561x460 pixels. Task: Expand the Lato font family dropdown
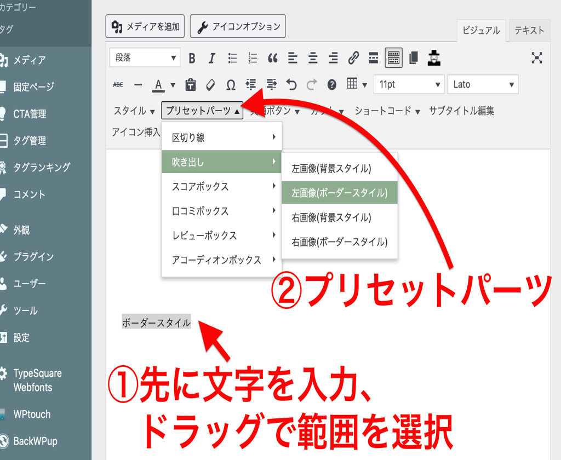[483, 84]
